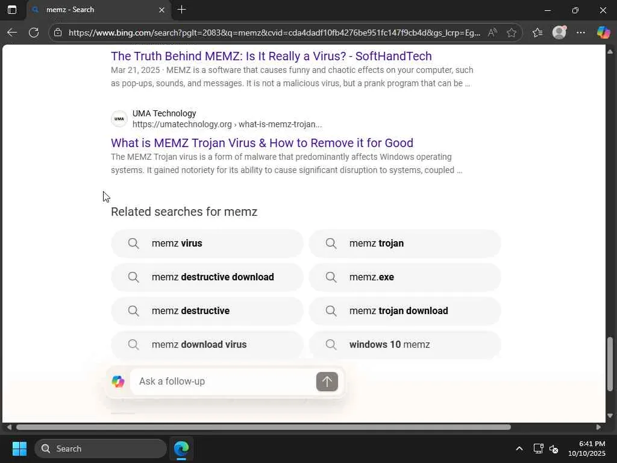617x463 pixels.
Task: Choose the memz download virus suggestion
Action: pos(207,344)
